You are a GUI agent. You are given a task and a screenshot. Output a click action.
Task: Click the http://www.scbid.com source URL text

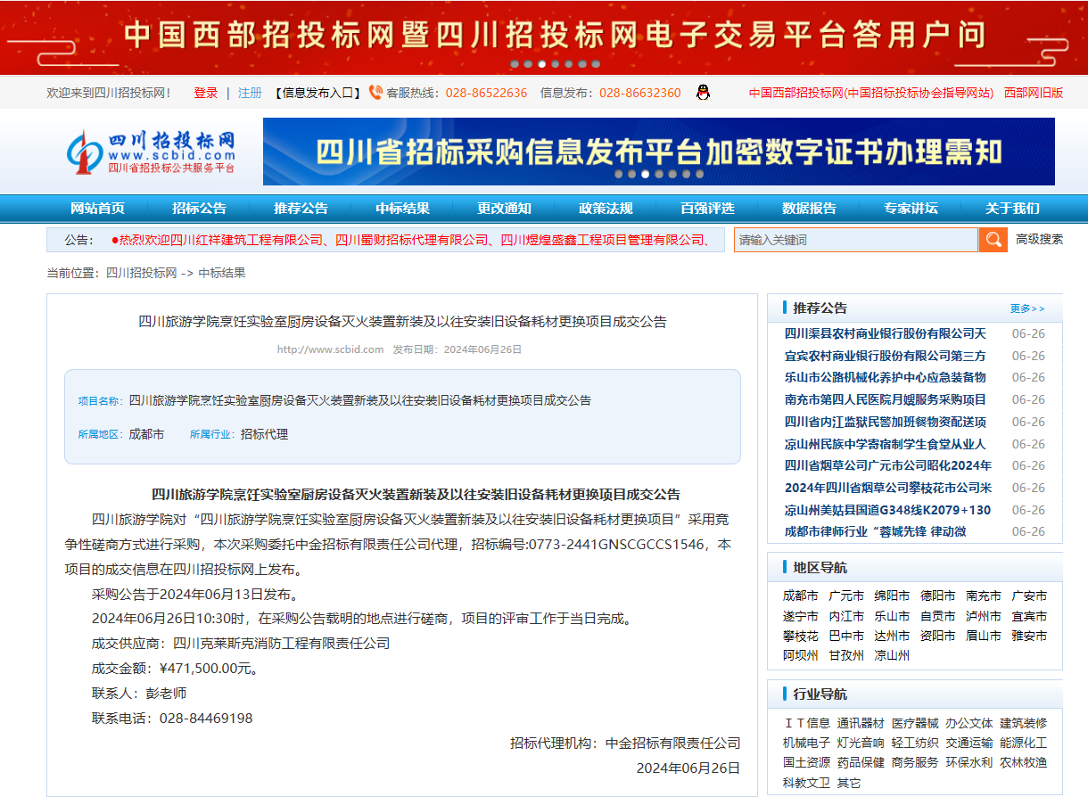330,349
